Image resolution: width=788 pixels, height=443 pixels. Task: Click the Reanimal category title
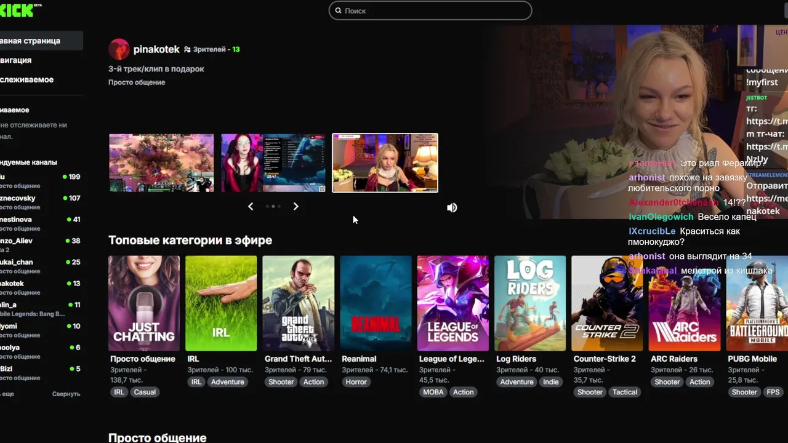coord(359,359)
